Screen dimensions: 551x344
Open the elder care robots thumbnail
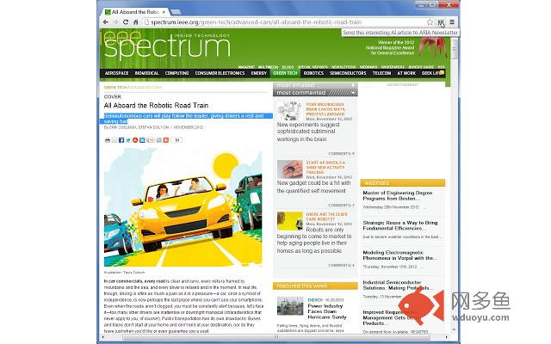pos(289,221)
